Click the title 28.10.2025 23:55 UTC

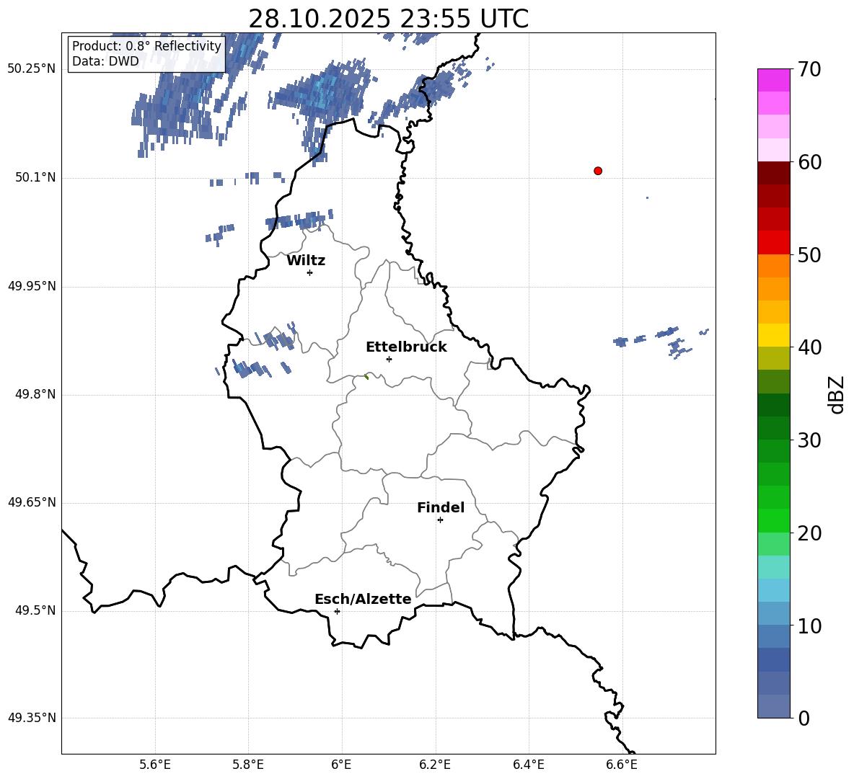(x=388, y=19)
